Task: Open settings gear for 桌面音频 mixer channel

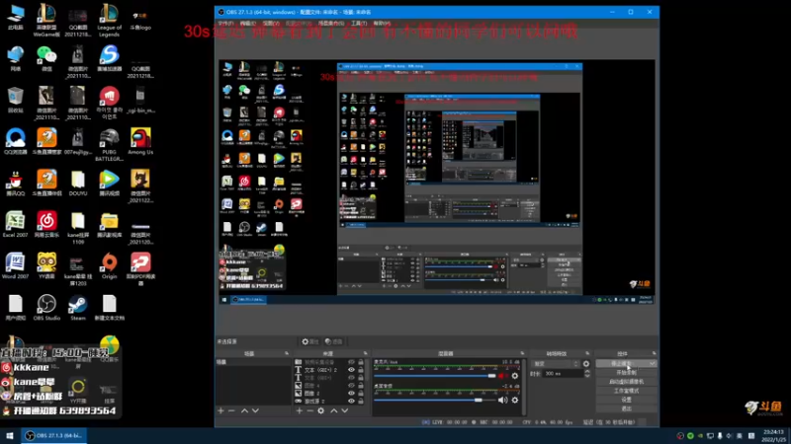Action: pyautogui.click(x=514, y=401)
